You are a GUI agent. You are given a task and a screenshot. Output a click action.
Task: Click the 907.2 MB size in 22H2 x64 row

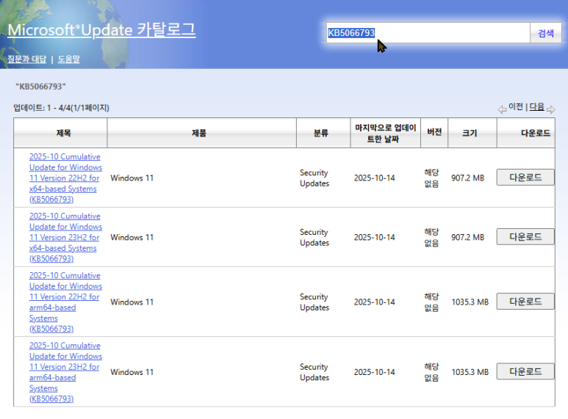(x=467, y=178)
